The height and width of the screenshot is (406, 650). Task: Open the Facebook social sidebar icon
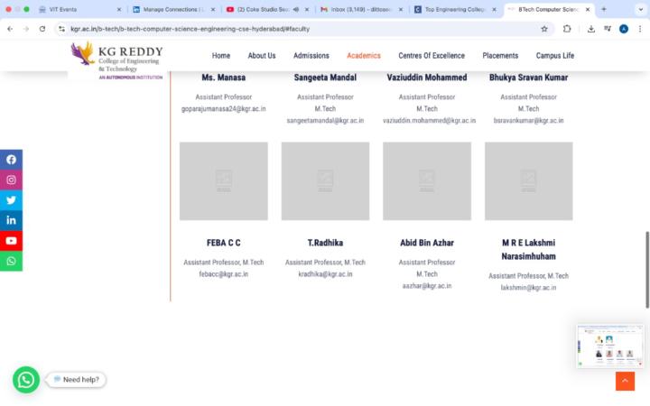click(11, 160)
